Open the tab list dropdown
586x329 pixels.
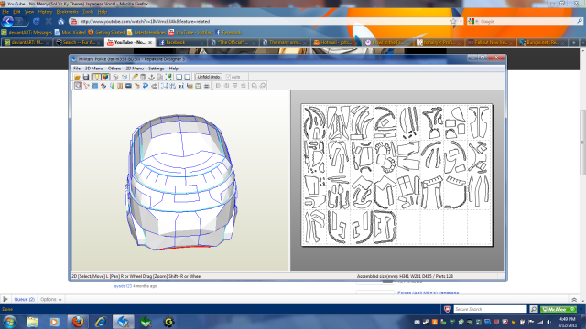point(582,43)
